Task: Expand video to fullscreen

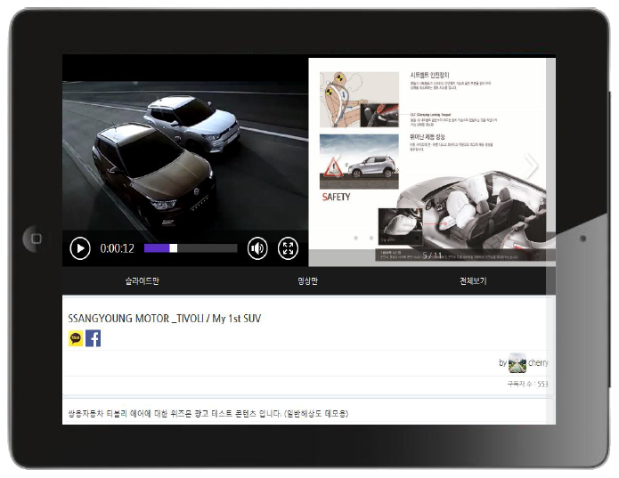Action: (x=288, y=248)
